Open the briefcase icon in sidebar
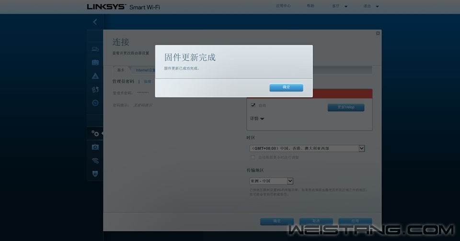Screen dimensions: 460x241 pyautogui.click(x=95, y=62)
